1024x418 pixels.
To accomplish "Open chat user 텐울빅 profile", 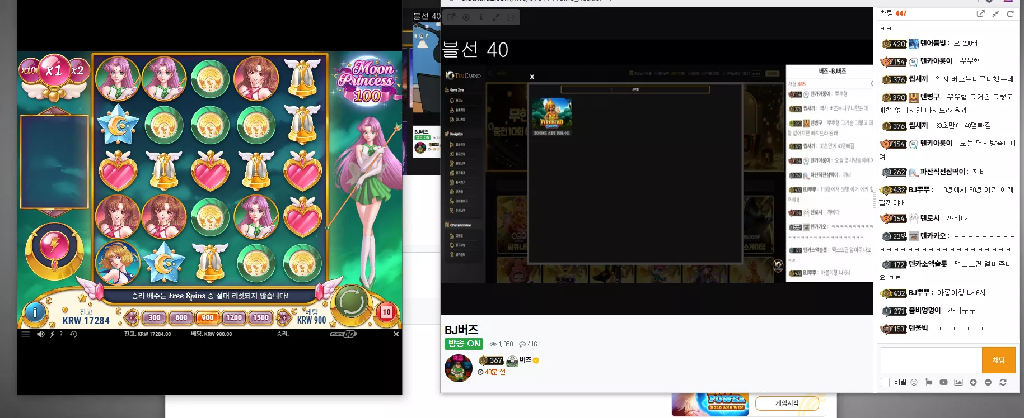I will point(918,329).
